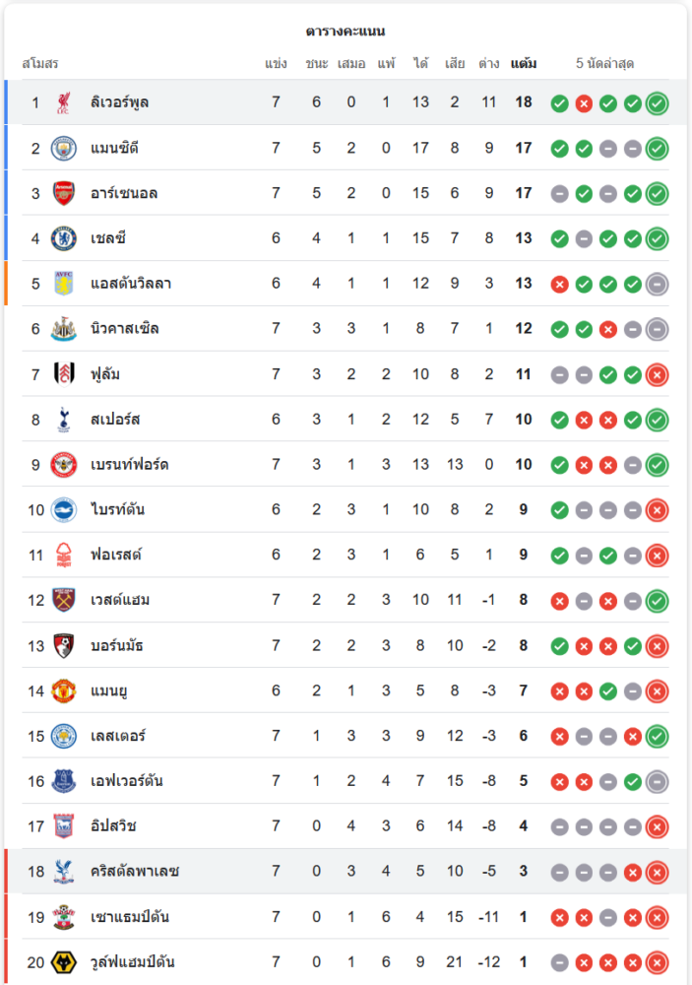Image resolution: width=692 pixels, height=985 pixels.
Task: Click Fulham's latest red loss result icon
Action: [x=657, y=375]
